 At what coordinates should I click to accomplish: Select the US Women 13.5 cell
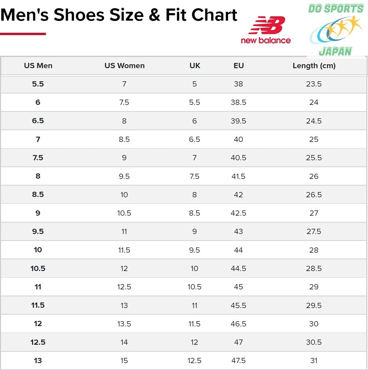point(124,324)
